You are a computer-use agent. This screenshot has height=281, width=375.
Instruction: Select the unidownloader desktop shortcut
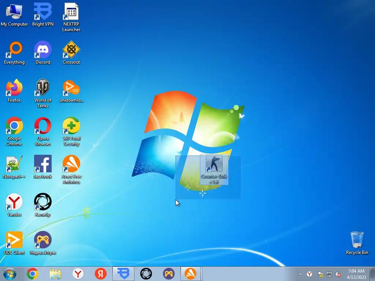pos(71,91)
